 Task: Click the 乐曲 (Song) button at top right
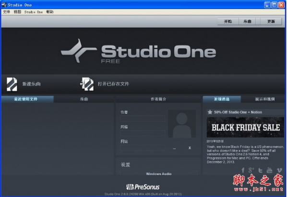[247, 22]
